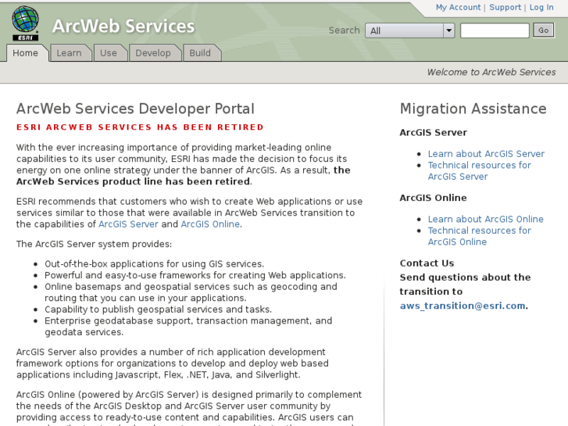Viewport: 568px width, 426px height.
Task: Click the ArcWeb Services Developer Portal heading
Action: tap(135, 109)
